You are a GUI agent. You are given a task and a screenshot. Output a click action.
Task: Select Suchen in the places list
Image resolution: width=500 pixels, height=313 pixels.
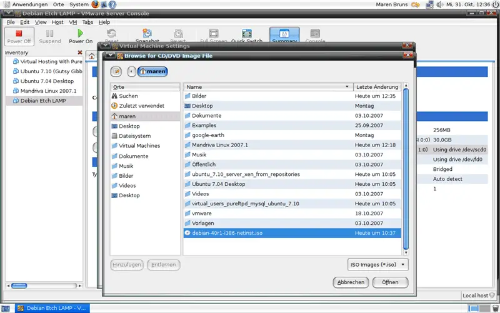click(145, 96)
